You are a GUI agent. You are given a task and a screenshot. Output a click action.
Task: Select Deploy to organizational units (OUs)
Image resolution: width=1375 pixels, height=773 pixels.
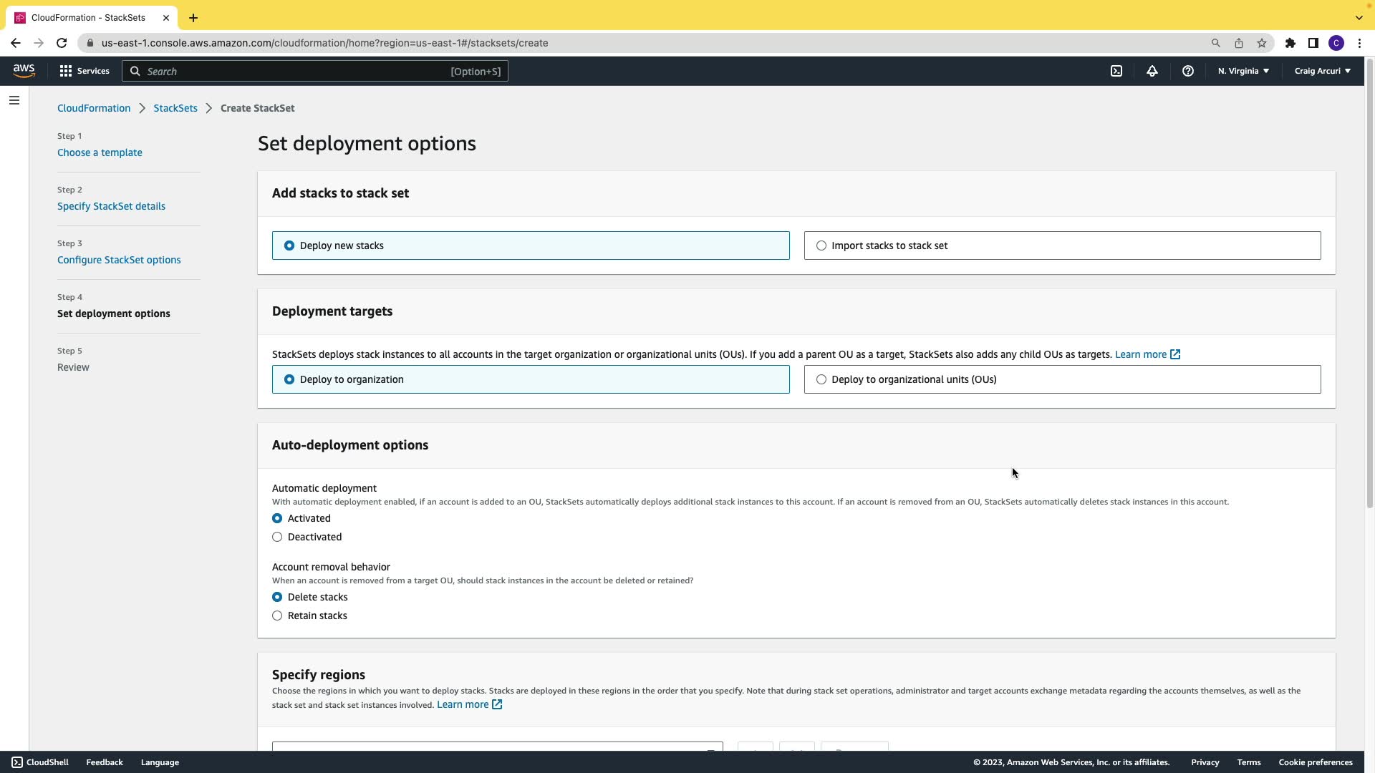click(821, 379)
